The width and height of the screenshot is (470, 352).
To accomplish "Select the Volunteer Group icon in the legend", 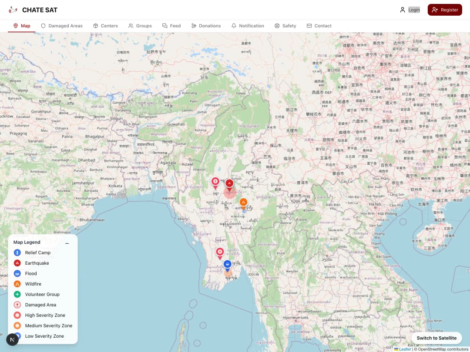I will 17,294.
